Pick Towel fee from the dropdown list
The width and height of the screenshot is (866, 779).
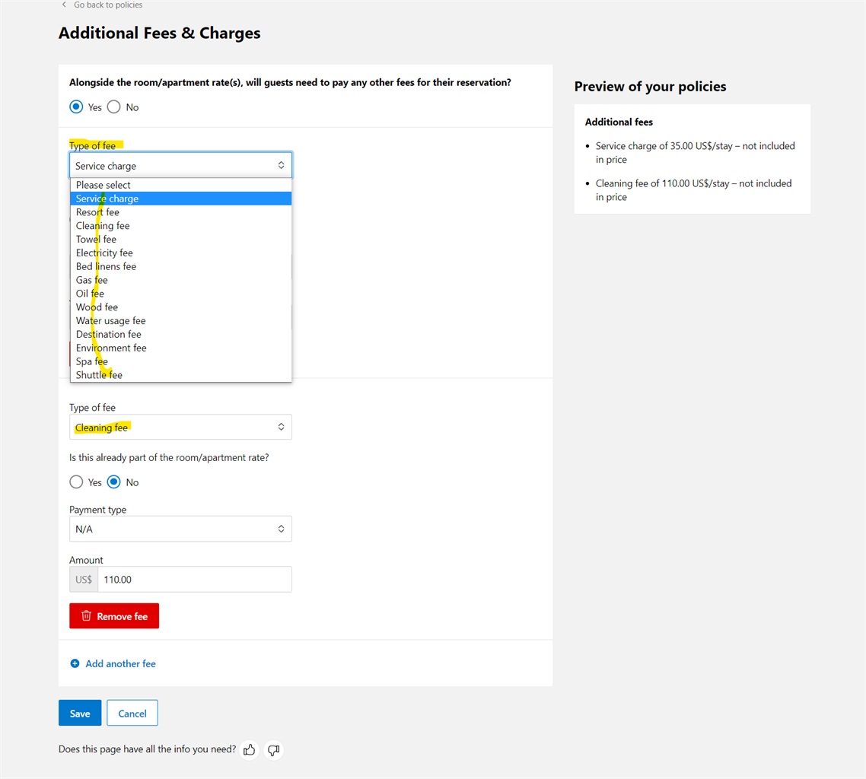click(96, 239)
